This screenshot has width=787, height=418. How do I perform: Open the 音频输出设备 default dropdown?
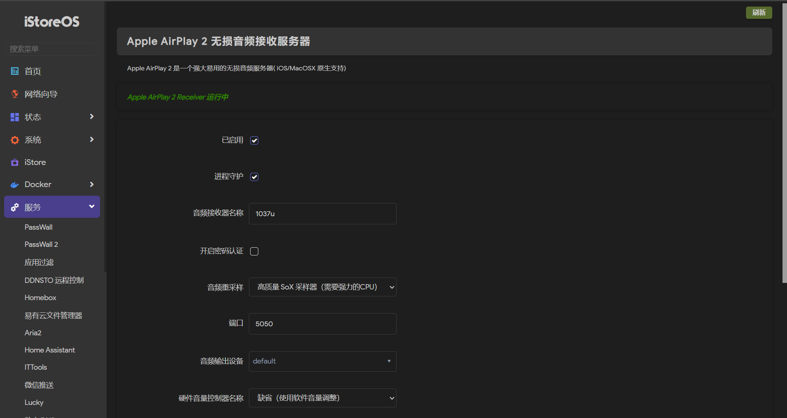coord(323,362)
